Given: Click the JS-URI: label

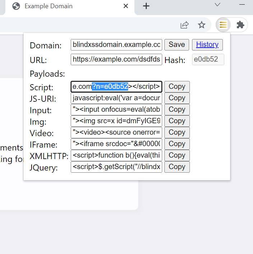Looking at the screenshot, I should pyautogui.click(x=43, y=99).
